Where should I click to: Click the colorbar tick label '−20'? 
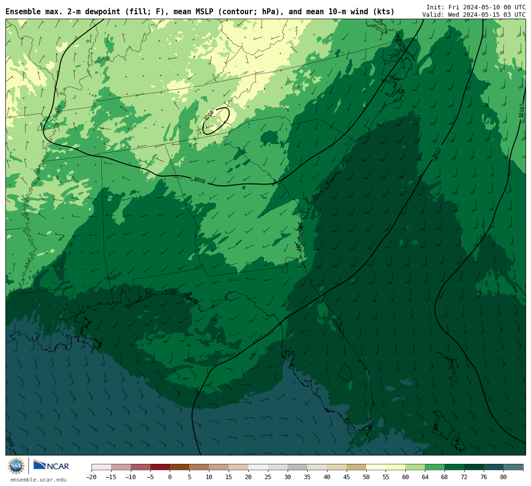tap(91, 477)
